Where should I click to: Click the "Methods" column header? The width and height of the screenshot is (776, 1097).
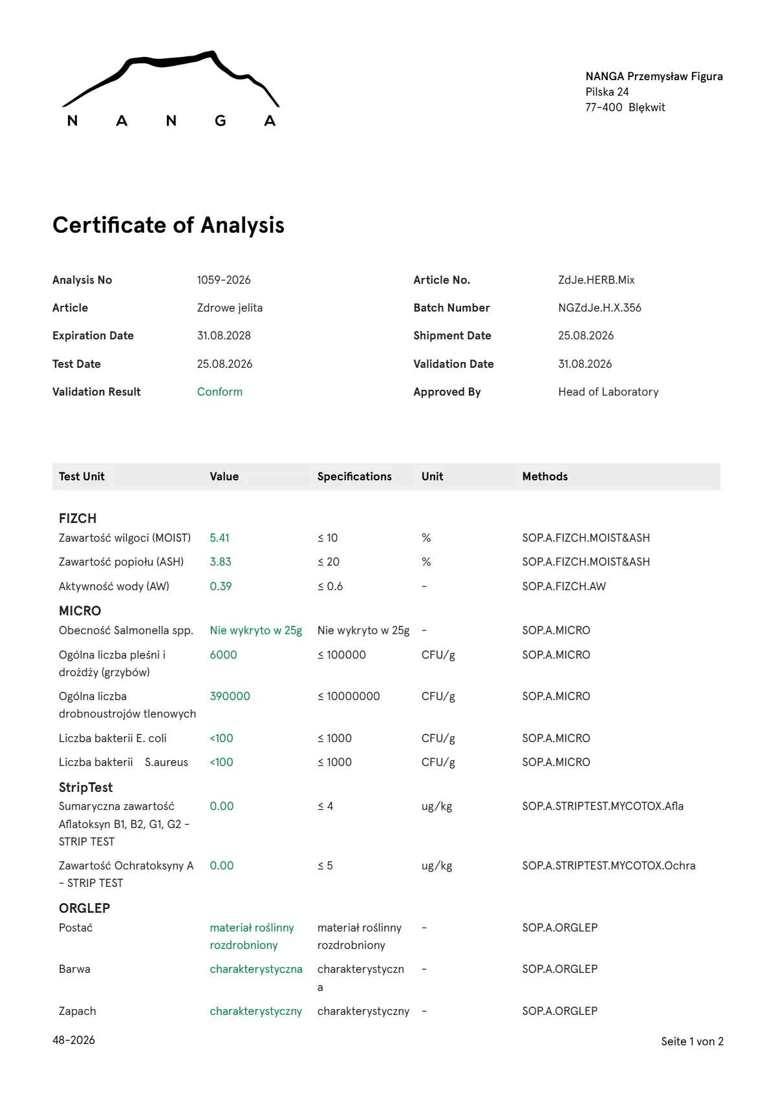pyautogui.click(x=545, y=476)
